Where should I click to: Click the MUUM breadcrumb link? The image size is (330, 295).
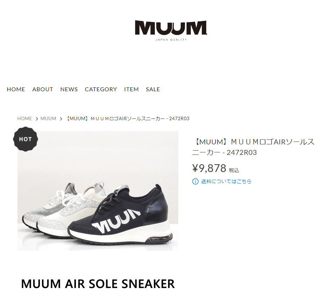point(48,119)
